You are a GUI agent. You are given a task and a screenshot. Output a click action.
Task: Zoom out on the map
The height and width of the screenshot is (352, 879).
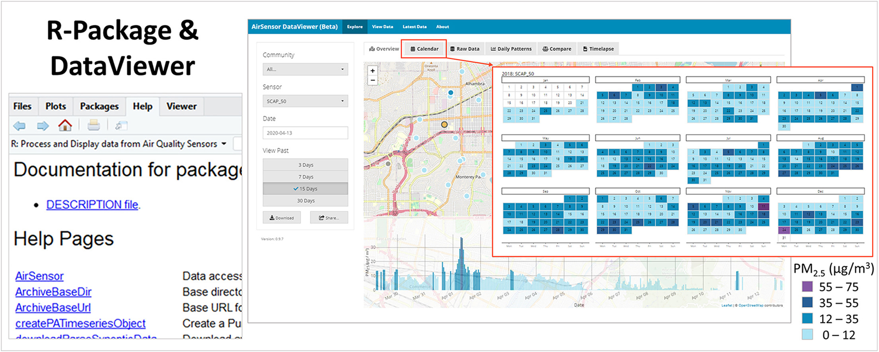tap(373, 81)
